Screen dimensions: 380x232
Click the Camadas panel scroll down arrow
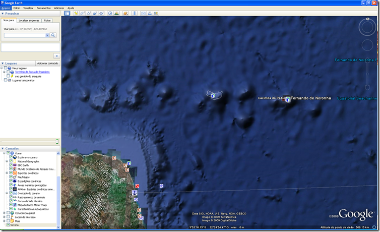(x=58, y=227)
